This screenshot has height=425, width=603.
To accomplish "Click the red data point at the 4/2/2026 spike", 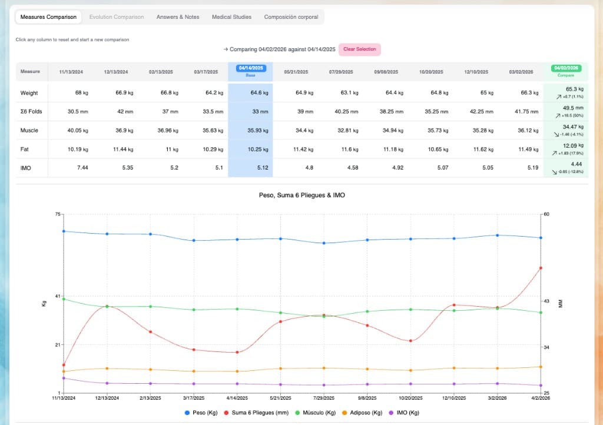I will point(541,268).
